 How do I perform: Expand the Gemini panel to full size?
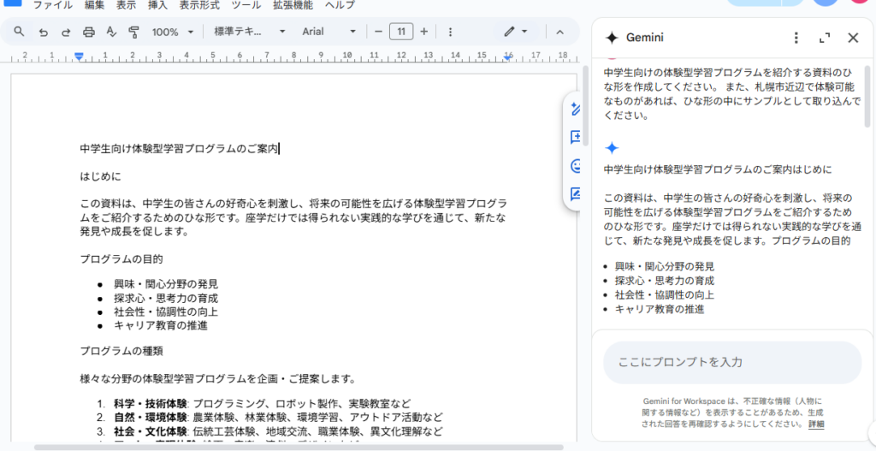(824, 38)
